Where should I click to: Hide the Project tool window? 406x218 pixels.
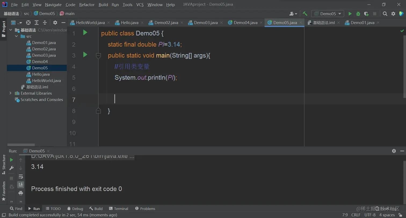pos(63,23)
